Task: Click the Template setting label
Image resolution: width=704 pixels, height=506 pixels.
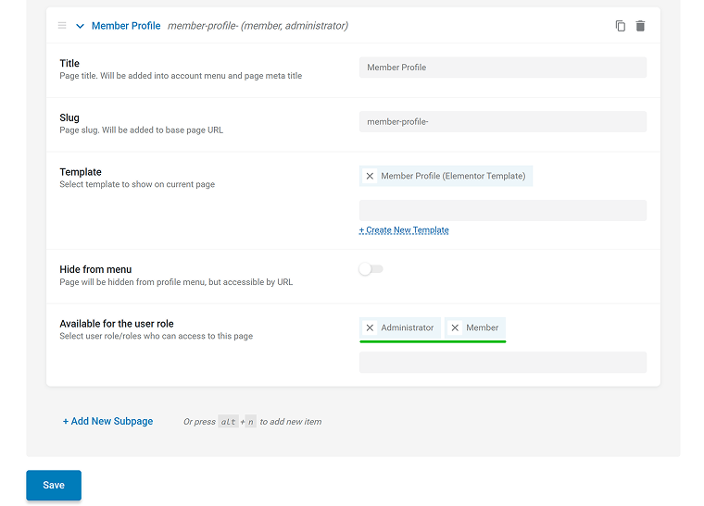Action: coord(81,172)
